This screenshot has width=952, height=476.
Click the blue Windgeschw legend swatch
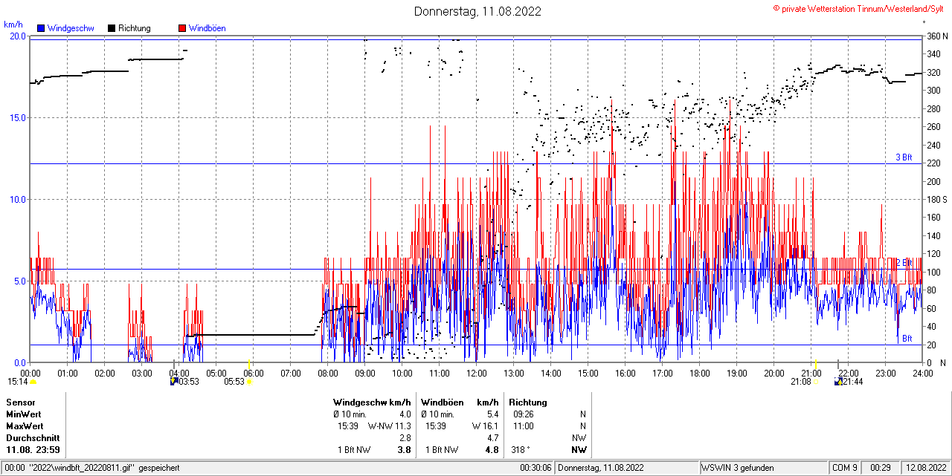[40, 28]
